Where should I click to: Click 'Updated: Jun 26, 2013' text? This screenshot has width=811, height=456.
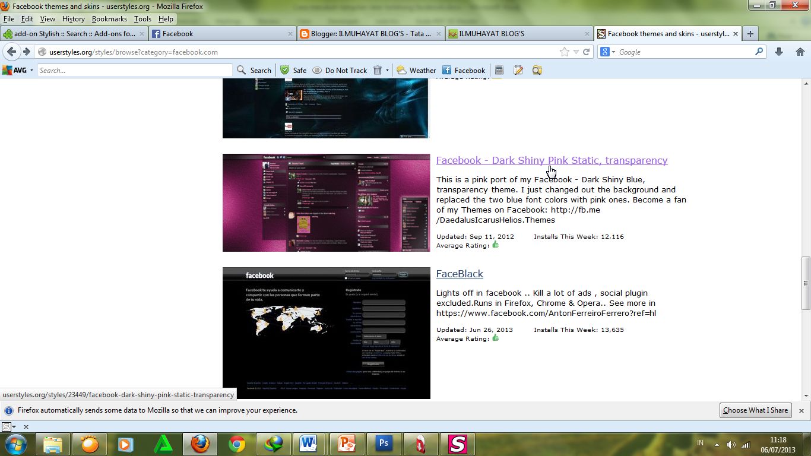tap(474, 330)
